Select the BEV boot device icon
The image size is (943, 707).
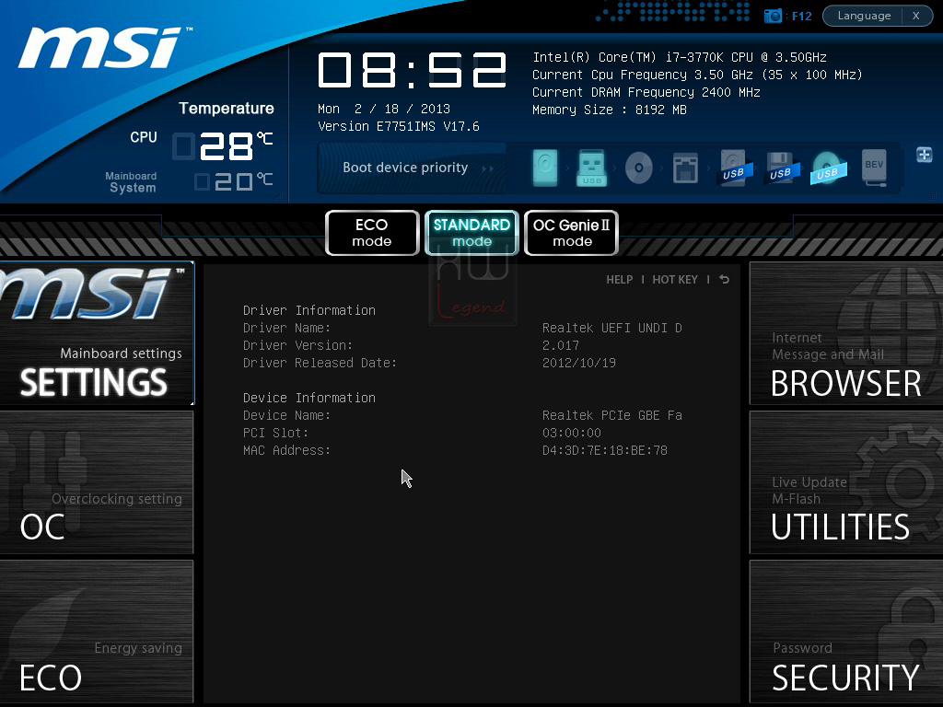(874, 168)
